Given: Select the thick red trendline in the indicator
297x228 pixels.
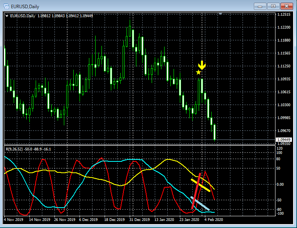Looking at the screenshot, I should [196, 191].
